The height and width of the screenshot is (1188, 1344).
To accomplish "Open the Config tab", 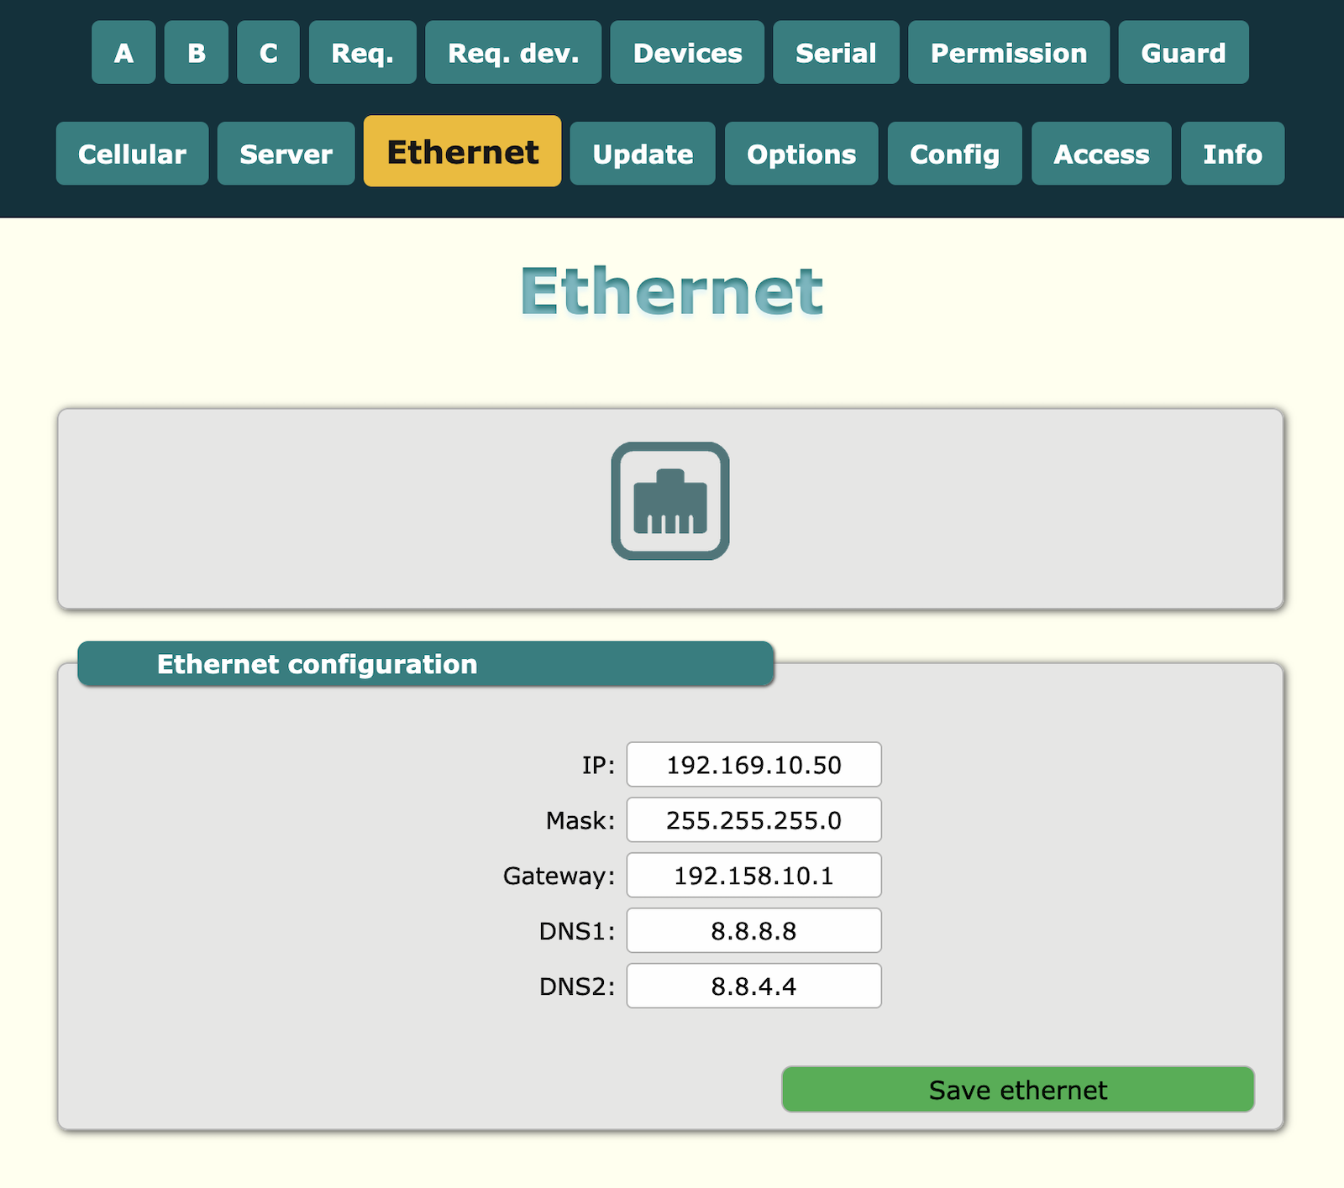I will click(955, 154).
